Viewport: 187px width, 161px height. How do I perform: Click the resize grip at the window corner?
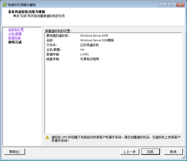pyautogui.click(x=183, y=157)
